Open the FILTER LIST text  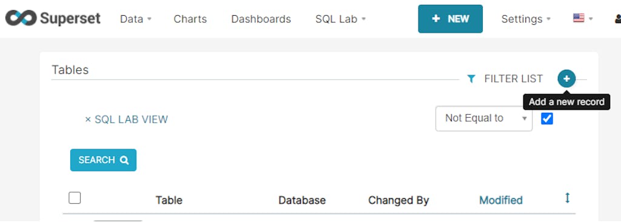click(513, 79)
